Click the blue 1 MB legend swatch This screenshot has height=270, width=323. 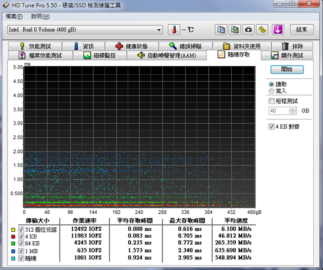[x=13, y=251]
